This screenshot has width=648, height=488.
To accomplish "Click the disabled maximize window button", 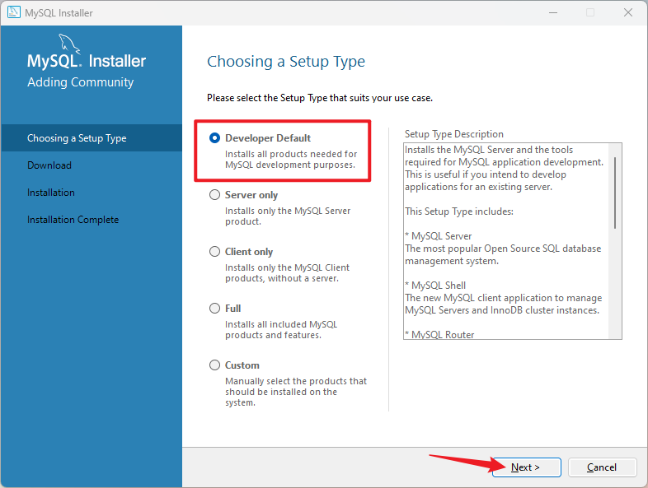I will pyautogui.click(x=589, y=12).
